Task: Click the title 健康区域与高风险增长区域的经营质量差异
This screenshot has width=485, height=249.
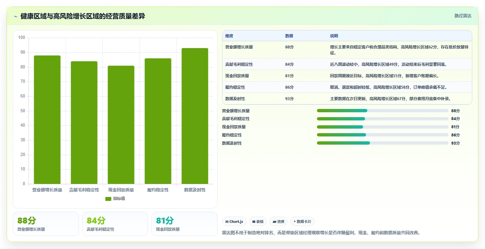Action: [x=83, y=16]
